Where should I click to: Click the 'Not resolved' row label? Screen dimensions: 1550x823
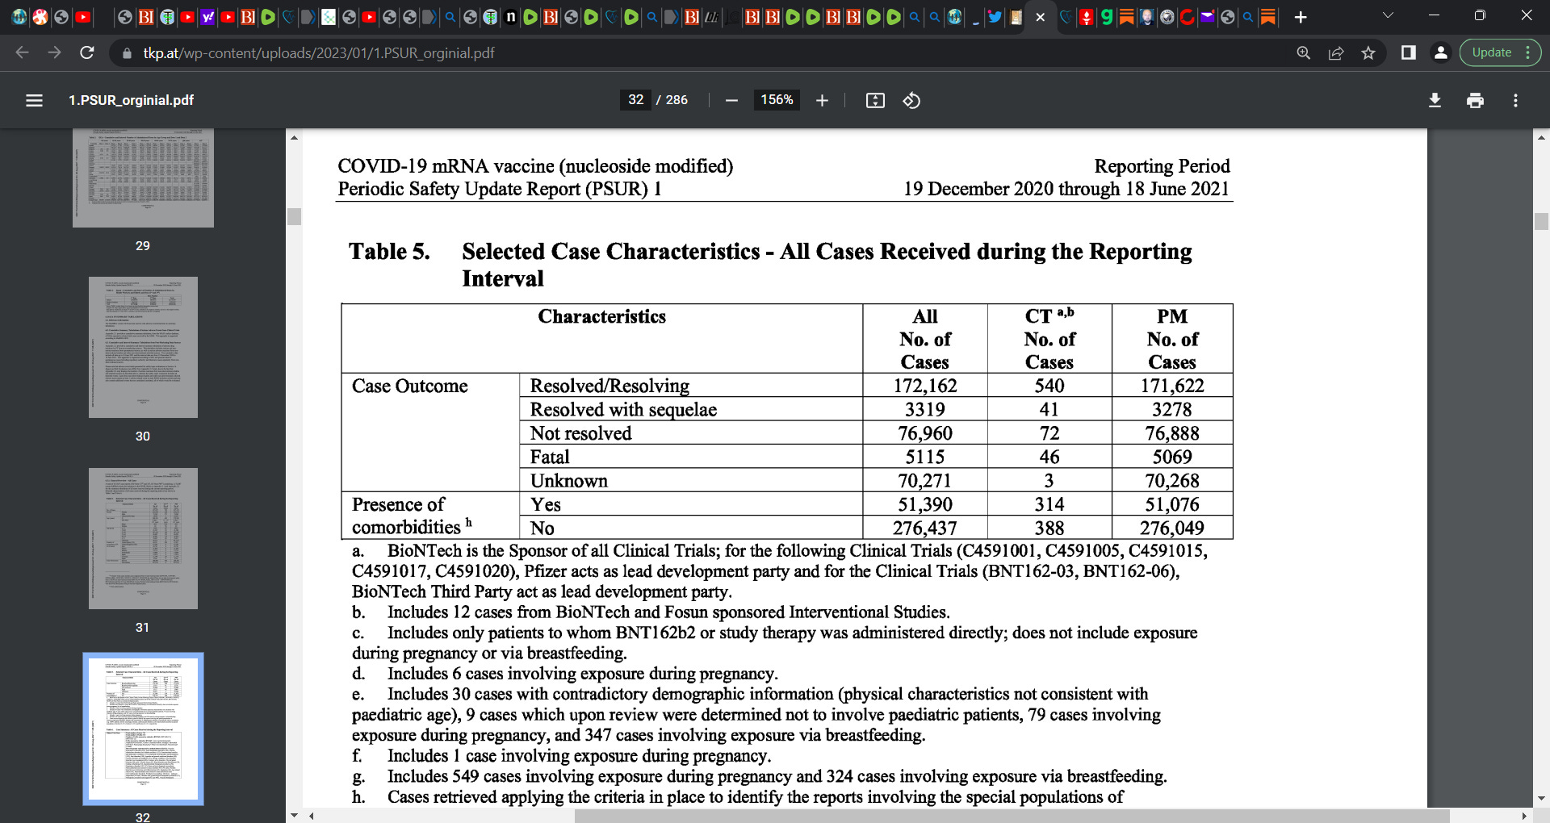580,433
